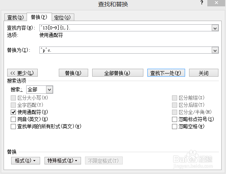
Task: Switch to the 定位(G) tab
Action: click(x=62, y=17)
